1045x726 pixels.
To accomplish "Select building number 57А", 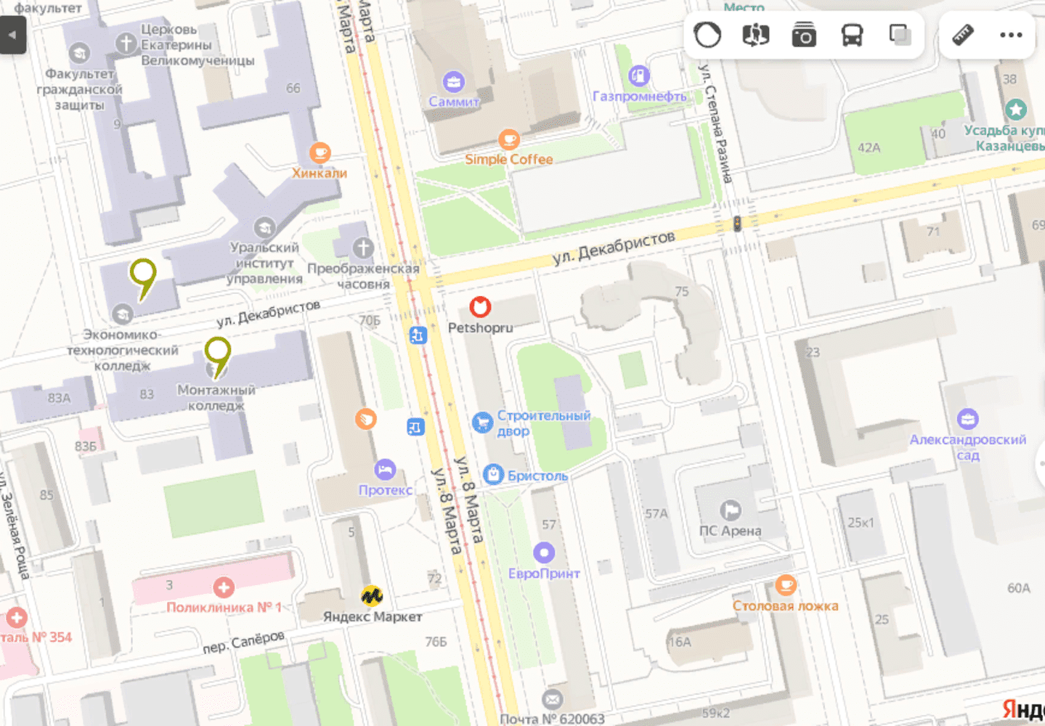I will (656, 513).
